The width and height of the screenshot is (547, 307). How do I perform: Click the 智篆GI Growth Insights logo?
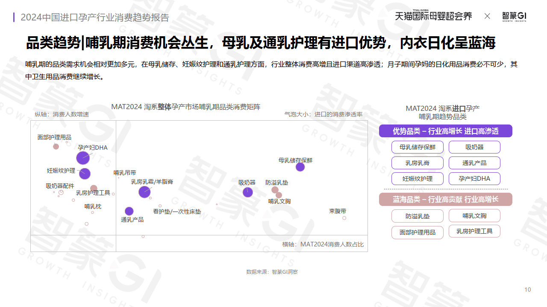(514, 17)
